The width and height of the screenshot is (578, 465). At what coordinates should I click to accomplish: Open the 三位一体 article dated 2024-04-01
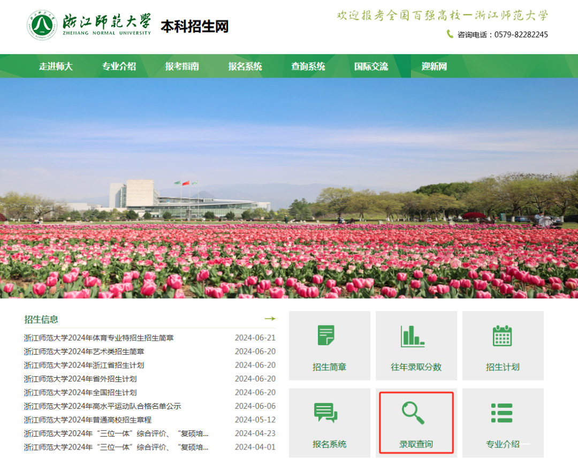[x=116, y=447]
